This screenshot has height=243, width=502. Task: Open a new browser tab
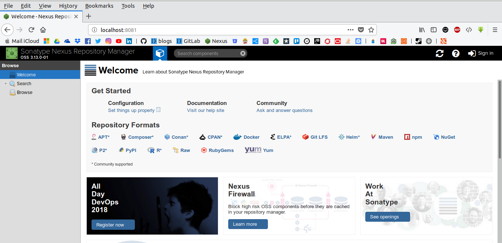(89, 16)
